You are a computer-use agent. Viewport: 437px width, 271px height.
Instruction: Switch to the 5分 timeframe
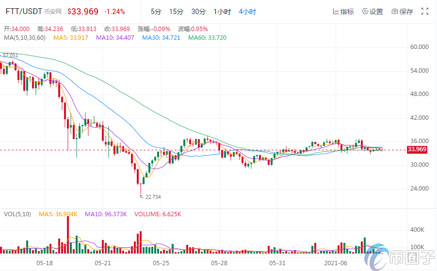[156, 12]
